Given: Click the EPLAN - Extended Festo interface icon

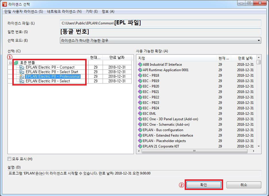Looking at the screenshot, I should coord(140,135).
